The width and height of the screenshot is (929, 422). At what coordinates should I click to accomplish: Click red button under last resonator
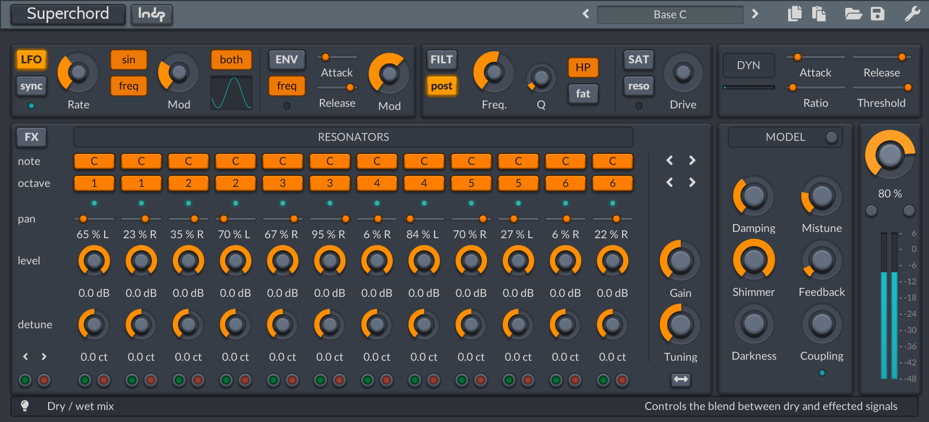pyautogui.click(x=622, y=380)
